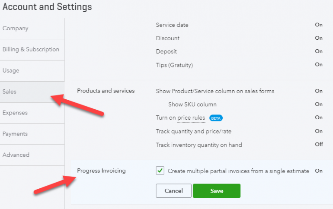The width and height of the screenshot is (333, 209).
Task: Switch to Billing & Subscription tab
Action: click(x=31, y=50)
